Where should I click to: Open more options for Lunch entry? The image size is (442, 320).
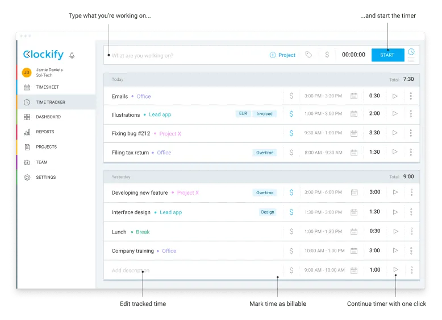click(411, 231)
